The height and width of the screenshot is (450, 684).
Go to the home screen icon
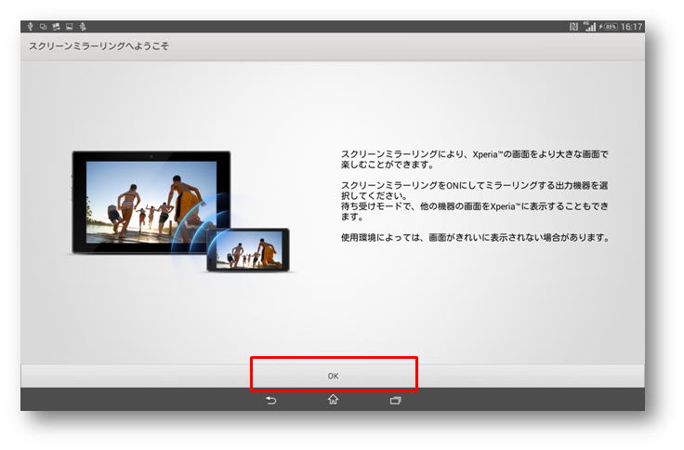point(334,400)
